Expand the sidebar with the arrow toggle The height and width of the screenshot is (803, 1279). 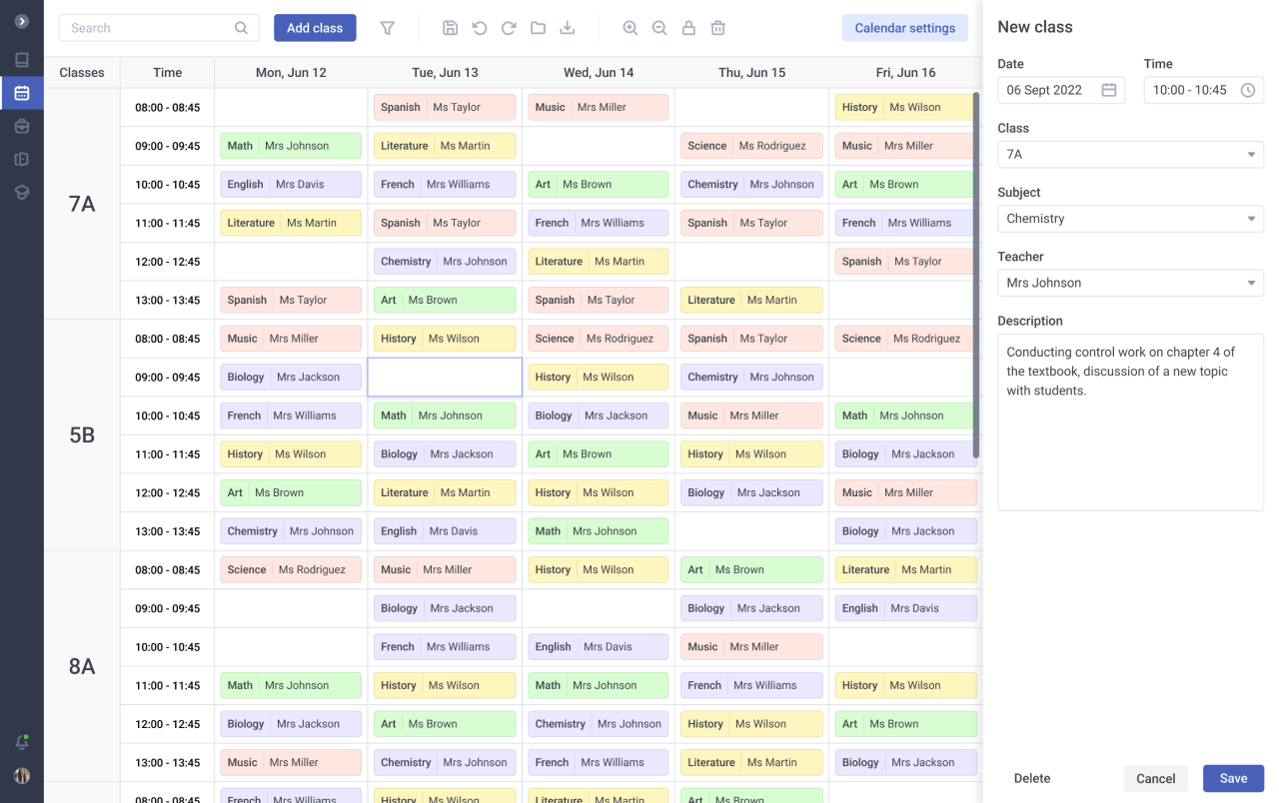click(21, 22)
